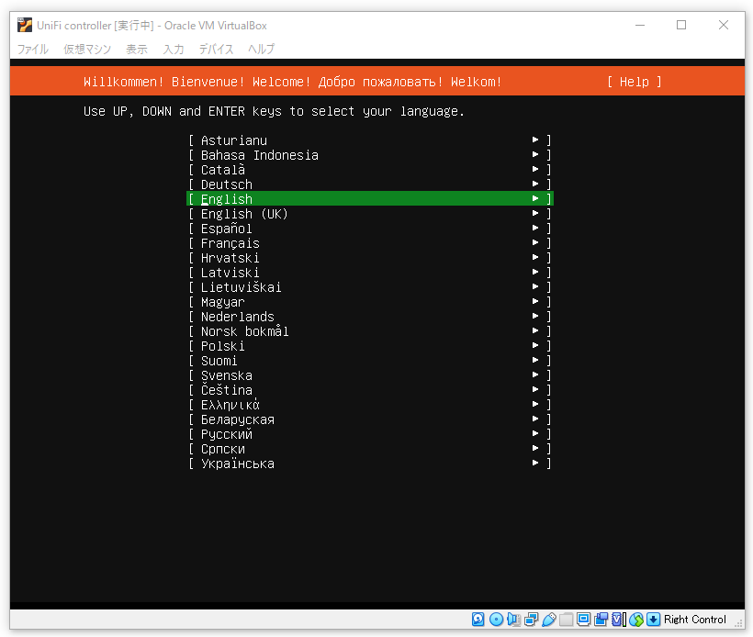Click the shared folders status icon
Viewport: 753px width, 637px height.
click(565, 620)
